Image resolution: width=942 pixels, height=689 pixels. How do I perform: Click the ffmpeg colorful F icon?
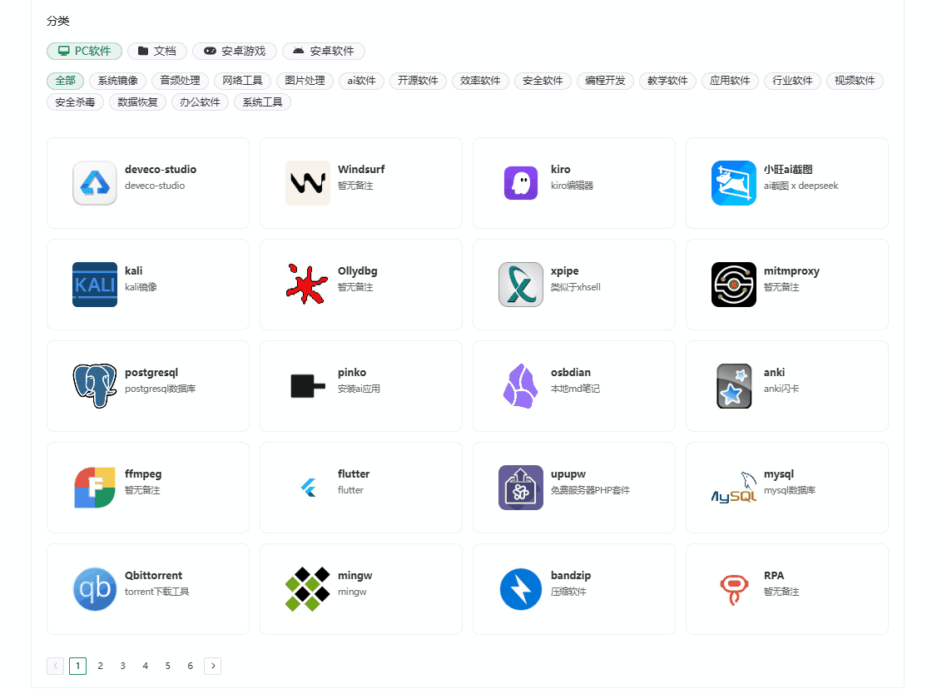(x=95, y=488)
